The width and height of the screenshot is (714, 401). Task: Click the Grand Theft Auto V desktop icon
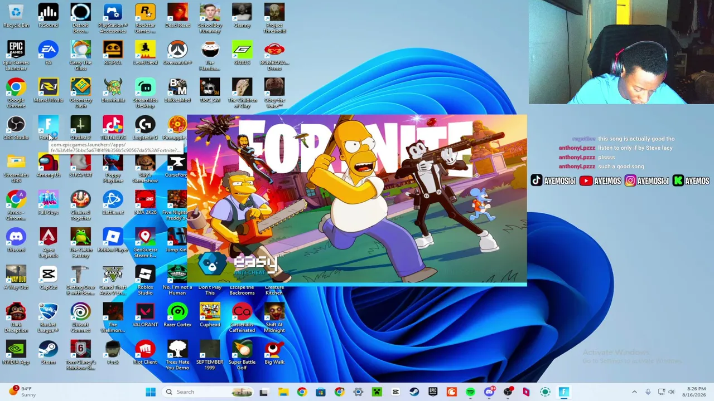(x=113, y=280)
